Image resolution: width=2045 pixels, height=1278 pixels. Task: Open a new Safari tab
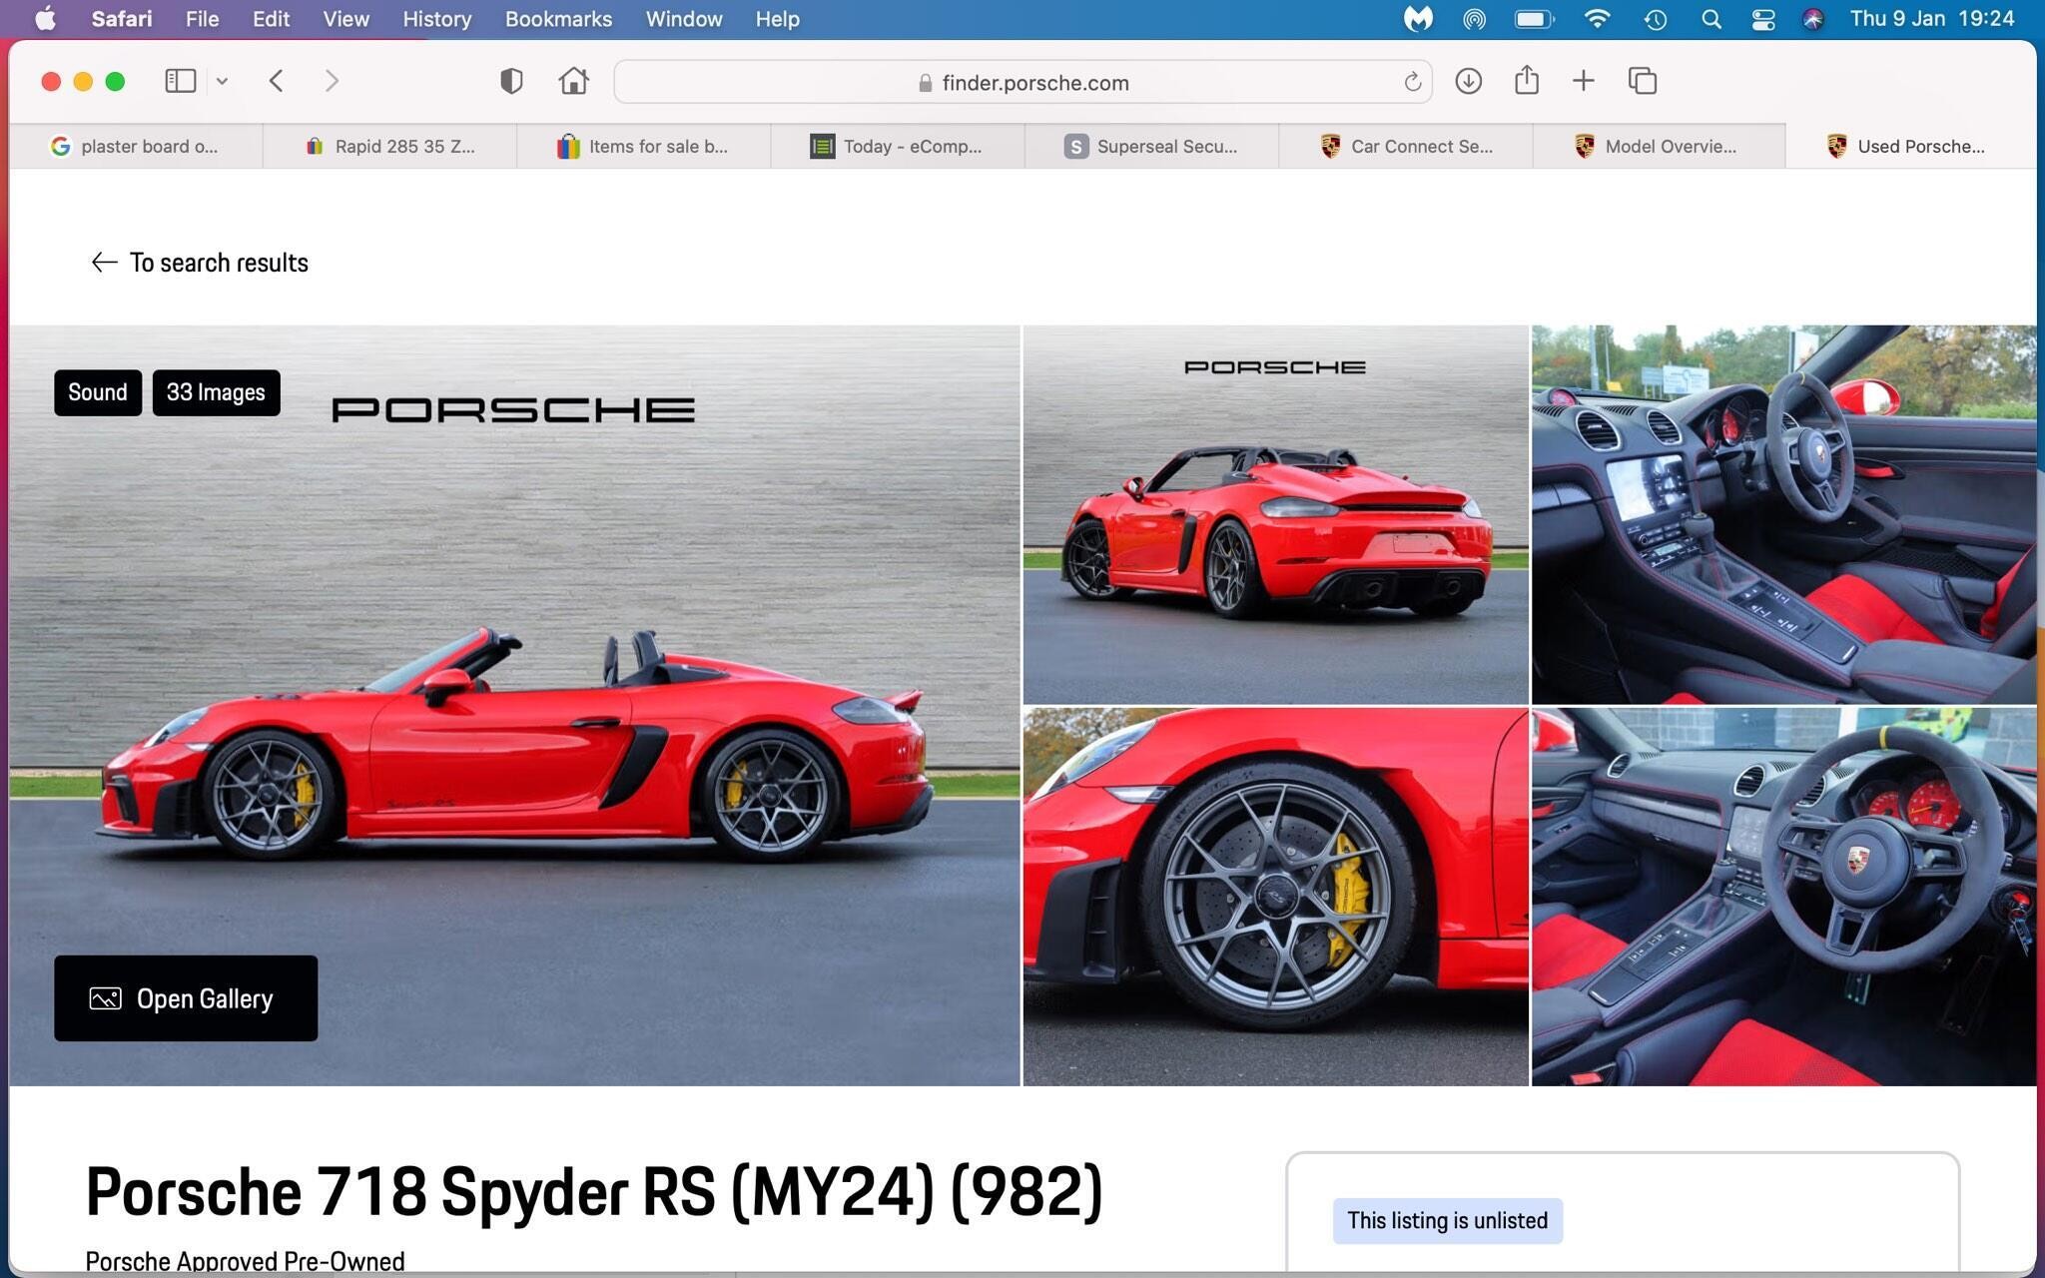(1583, 81)
